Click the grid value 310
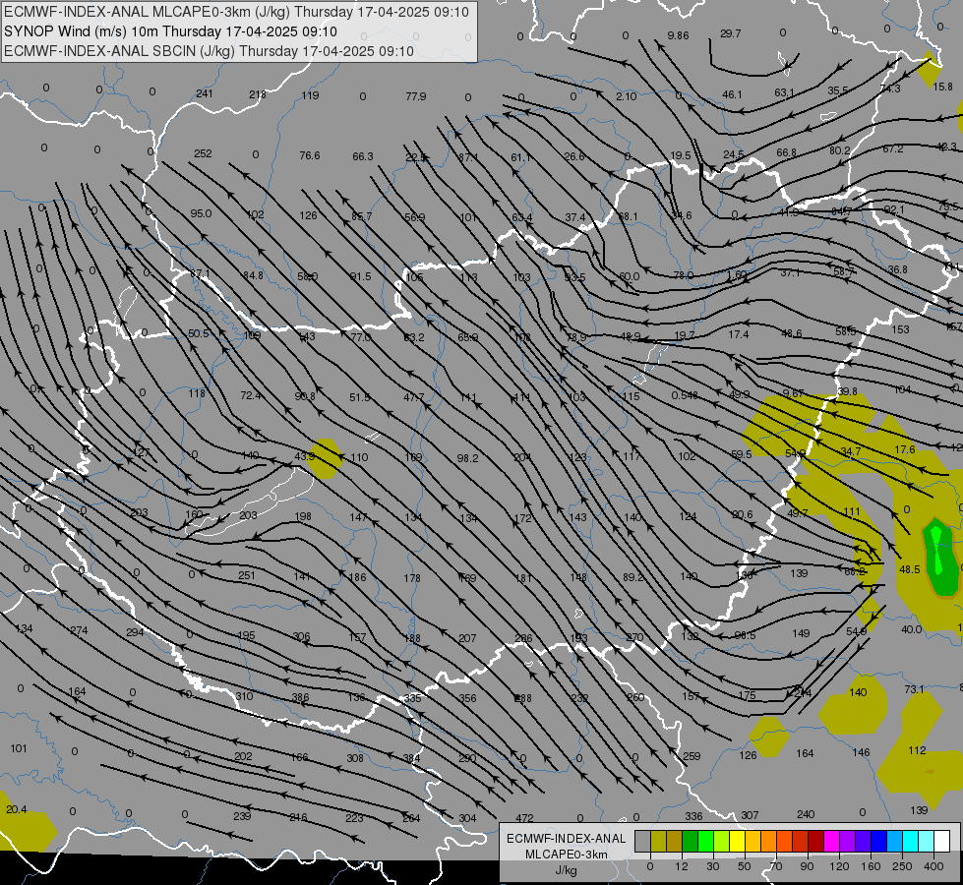 [244, 696]
